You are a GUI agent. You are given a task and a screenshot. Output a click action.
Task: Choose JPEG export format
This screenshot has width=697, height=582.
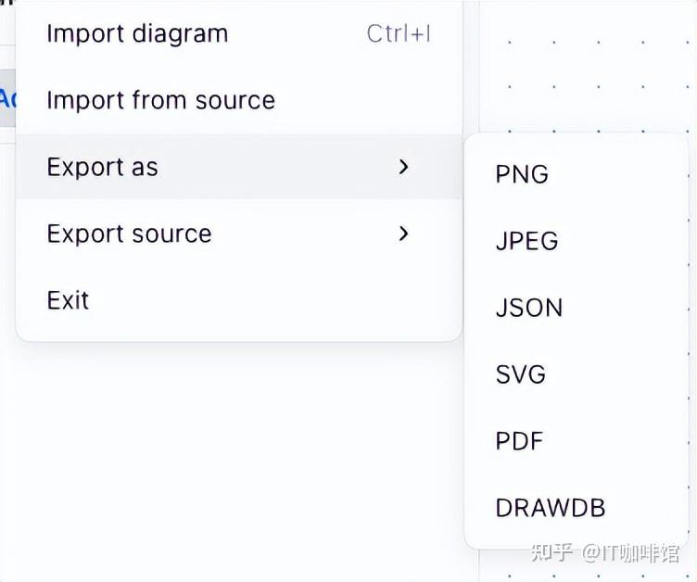click(526, 241)
